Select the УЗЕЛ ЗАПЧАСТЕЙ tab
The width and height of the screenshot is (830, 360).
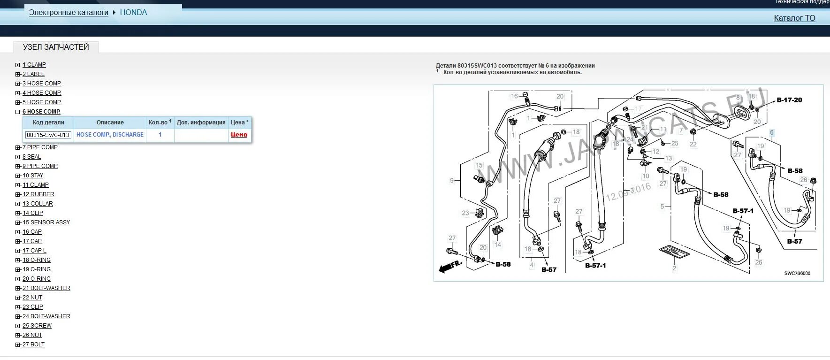click(x=56, y=47)
